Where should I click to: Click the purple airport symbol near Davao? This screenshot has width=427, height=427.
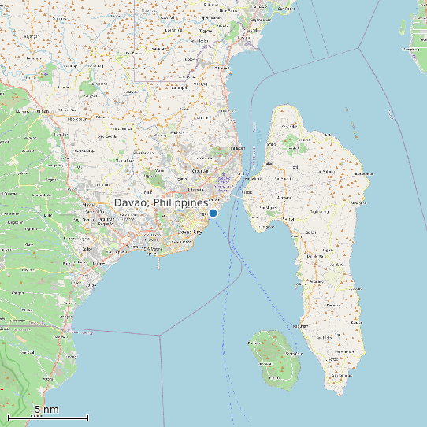223,174
